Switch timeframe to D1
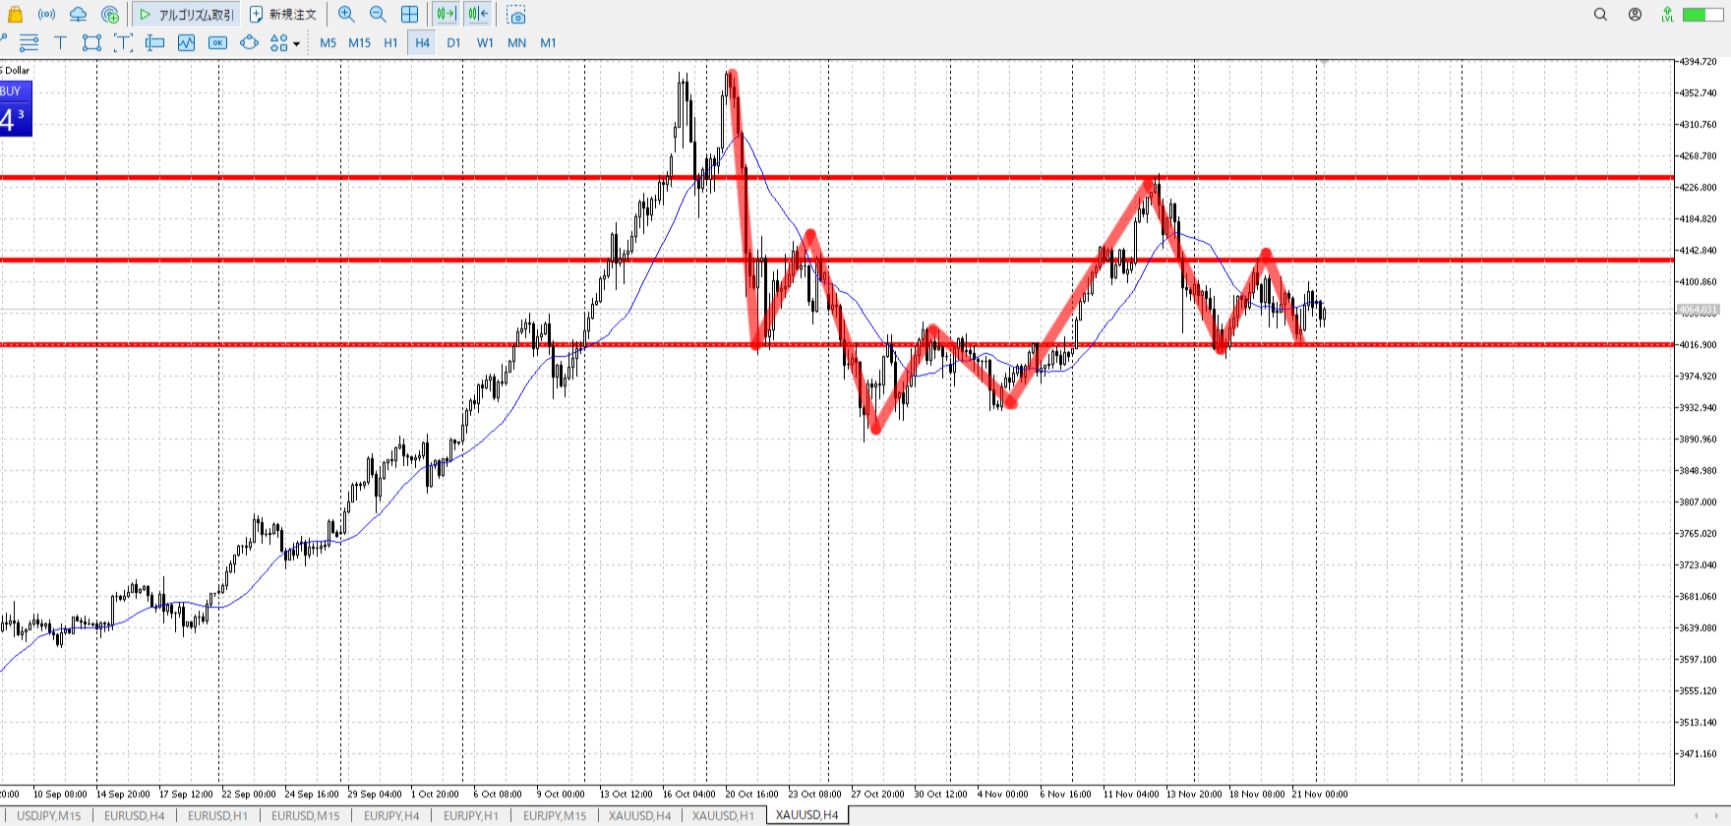1731x826 pixels. coord(453,42)
